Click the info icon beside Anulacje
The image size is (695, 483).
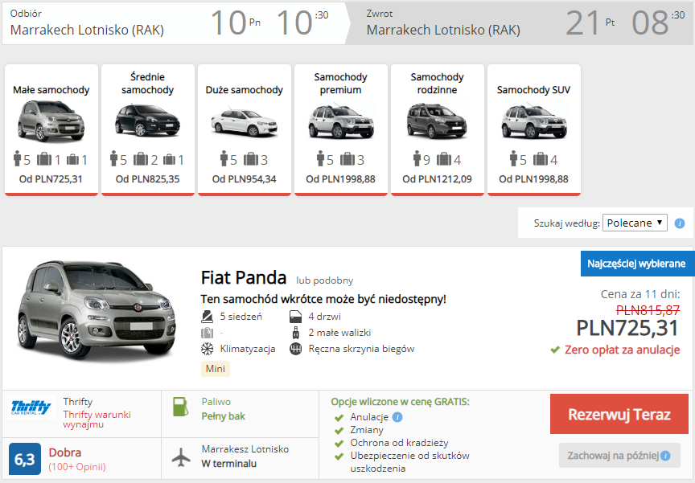click(397, 417)
